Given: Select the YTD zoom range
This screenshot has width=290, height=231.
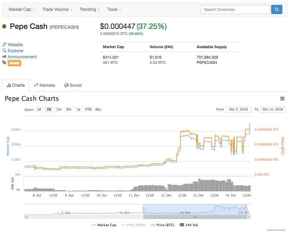Looking at the screenshot, I should click(88, 110).
